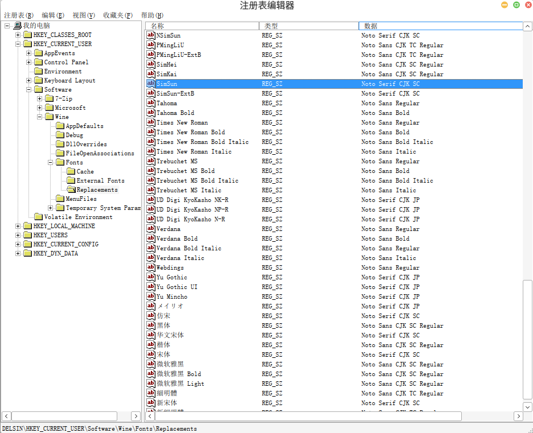
Task: Click the tree pane scroll-right arrow
Action: [x=136, y=416]
